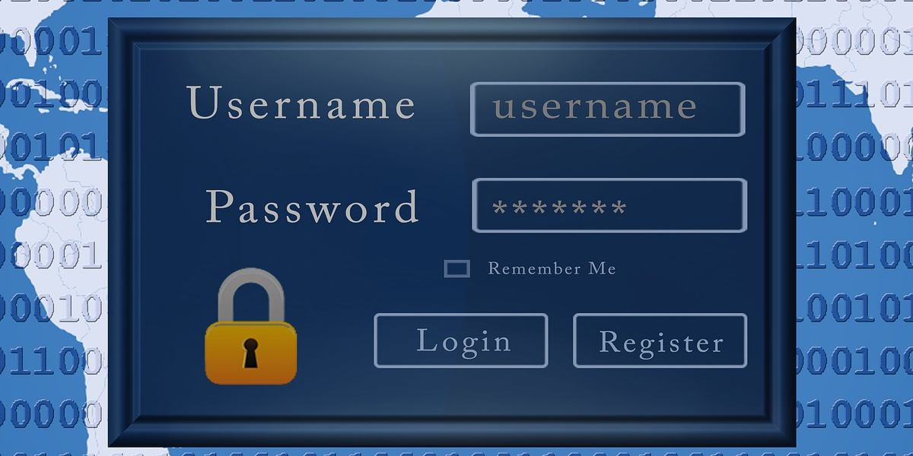Click the grey shackle of the padlock
This screenshot has width=913, height=456.
[x=250, y=296]
